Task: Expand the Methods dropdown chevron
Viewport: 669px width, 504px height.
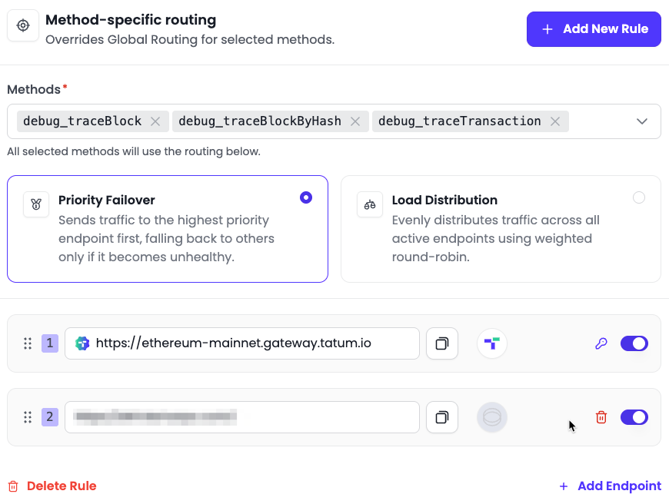Action: pos(641,121)
